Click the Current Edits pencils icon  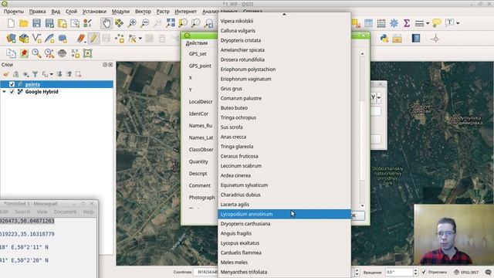pos(80,39)
